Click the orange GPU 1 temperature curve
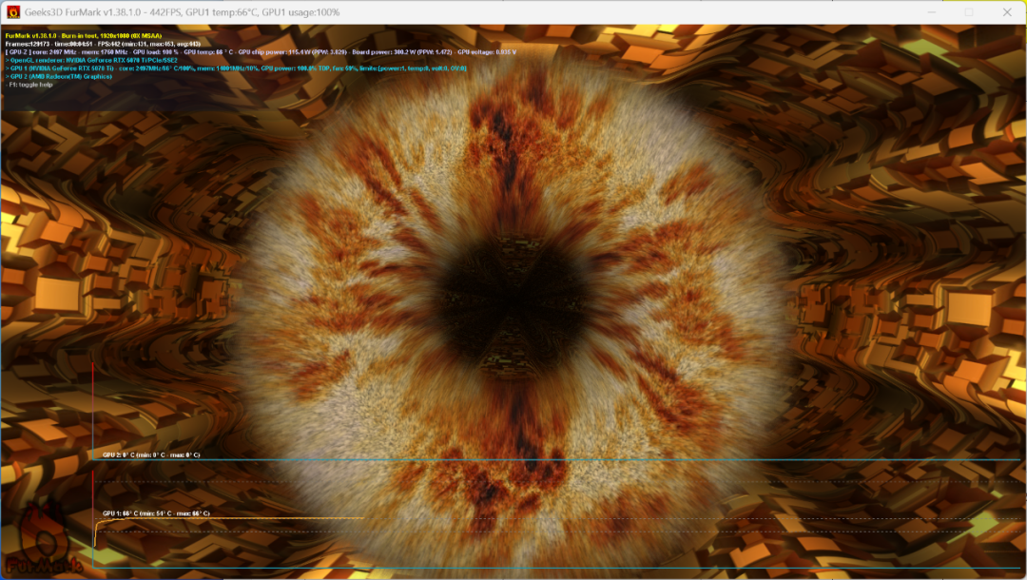 coord(229,518)
